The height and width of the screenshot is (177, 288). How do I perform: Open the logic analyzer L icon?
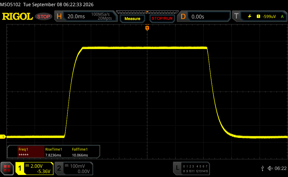click(177, 168)
